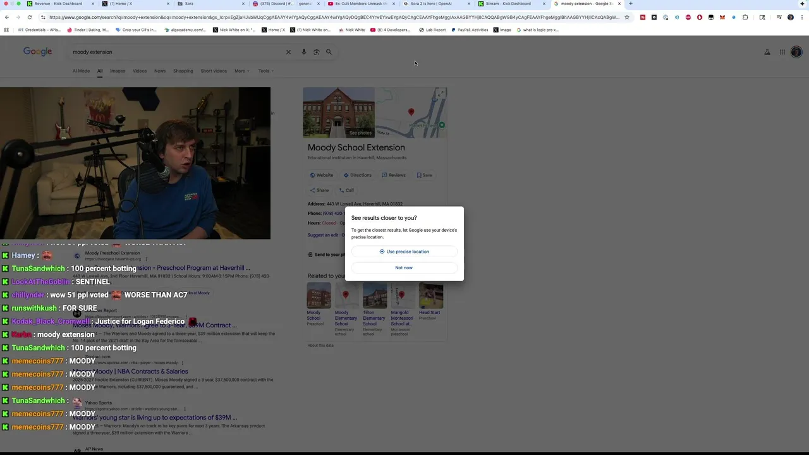Click the Chrome profile avatar in toolbar
Image resolution: width=809 pixels, height=455 pixels.
coord(791,17)
